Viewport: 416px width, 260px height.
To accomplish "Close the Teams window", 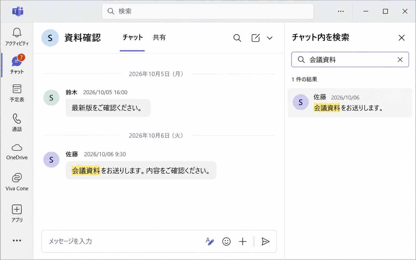I will [405, 11].
